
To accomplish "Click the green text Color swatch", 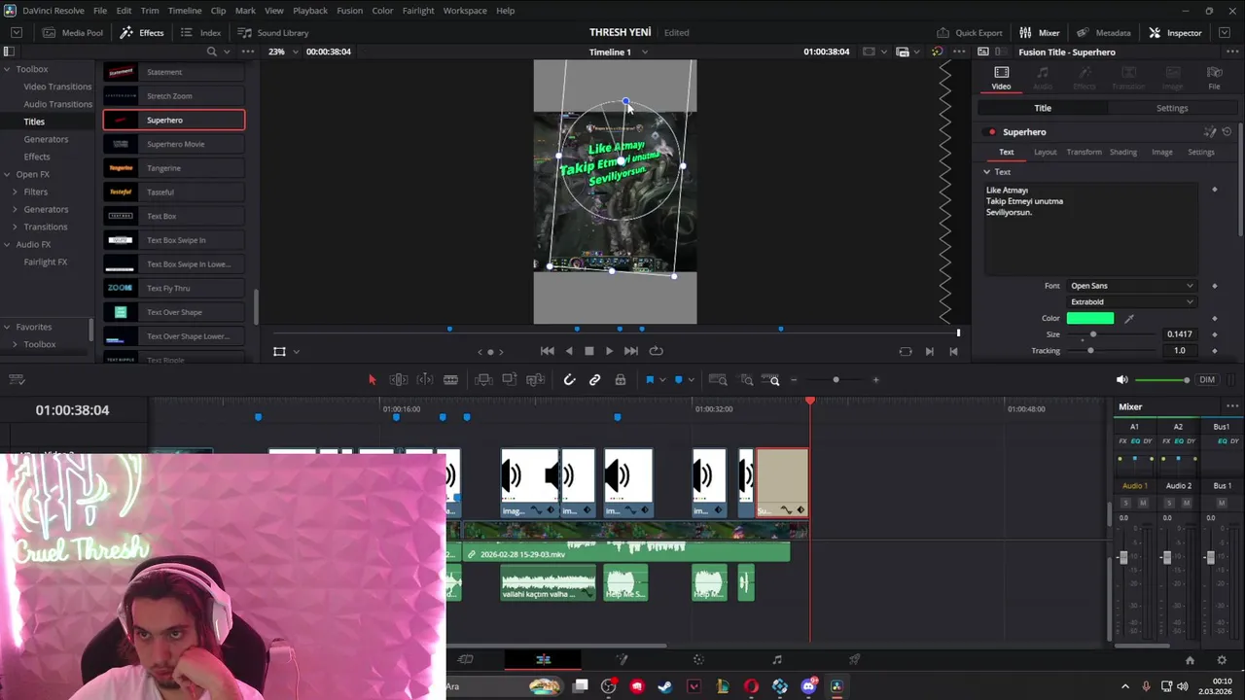I will pyautogui.click(x=1090, y=318).
